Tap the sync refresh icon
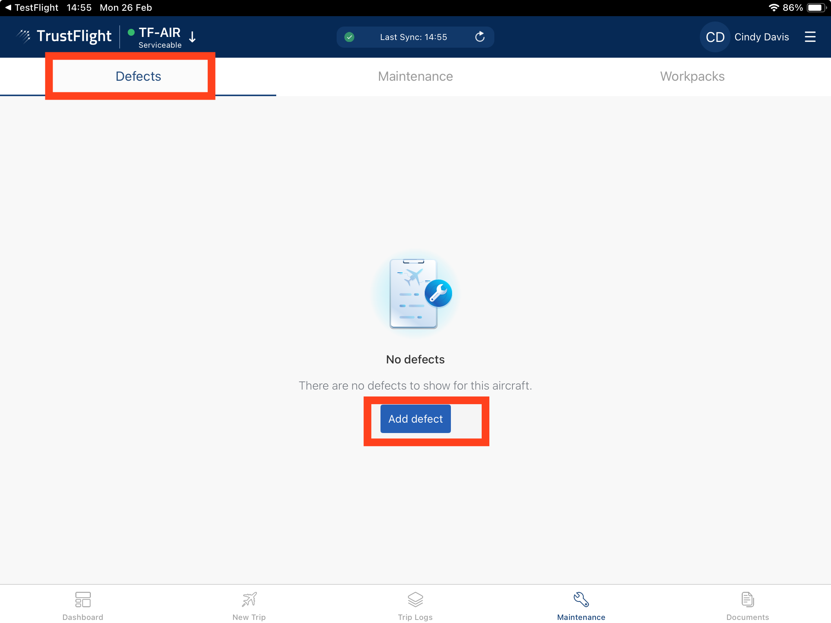This screenshot has width=831, height=623. point(479,37)
